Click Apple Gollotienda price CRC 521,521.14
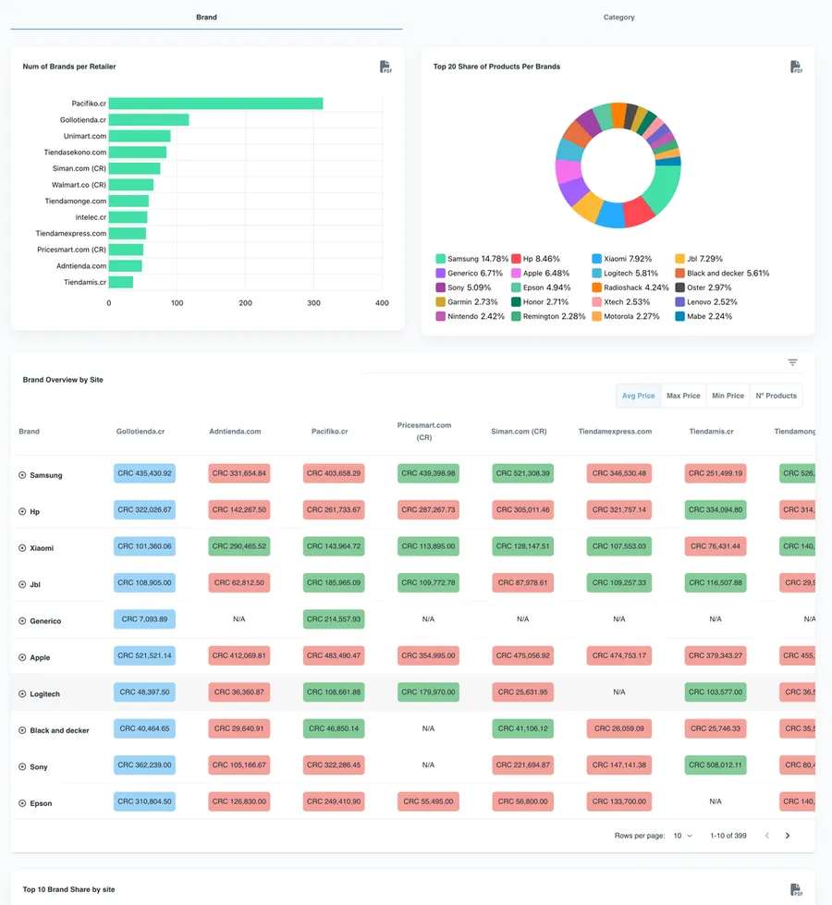The height and width of the screenshot is (905, 832). 144,655
